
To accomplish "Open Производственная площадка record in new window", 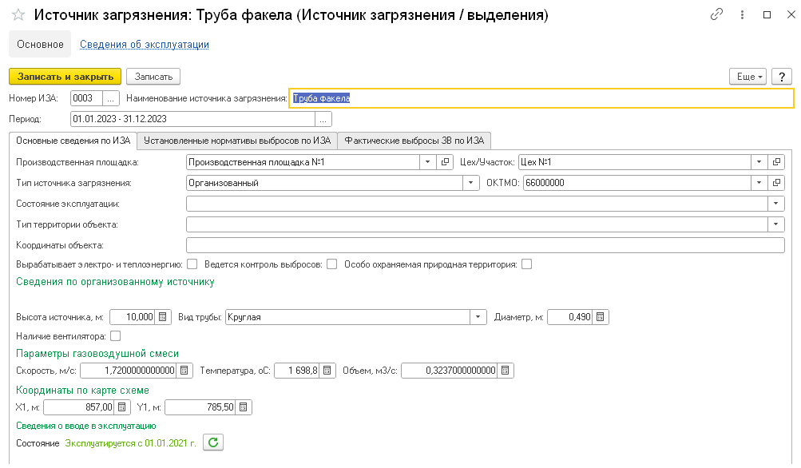I will coord(446,162).
